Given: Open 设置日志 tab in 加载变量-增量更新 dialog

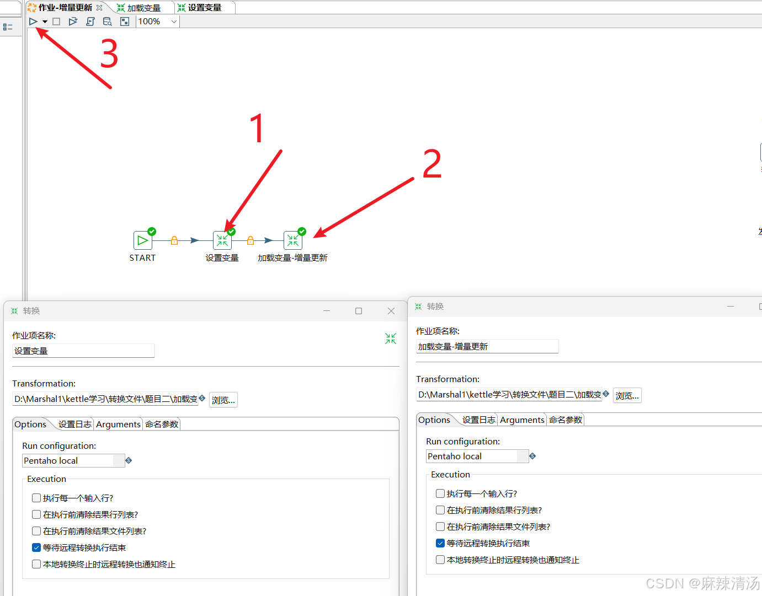Looking at the screenshot, I should (x=479, y=420).
